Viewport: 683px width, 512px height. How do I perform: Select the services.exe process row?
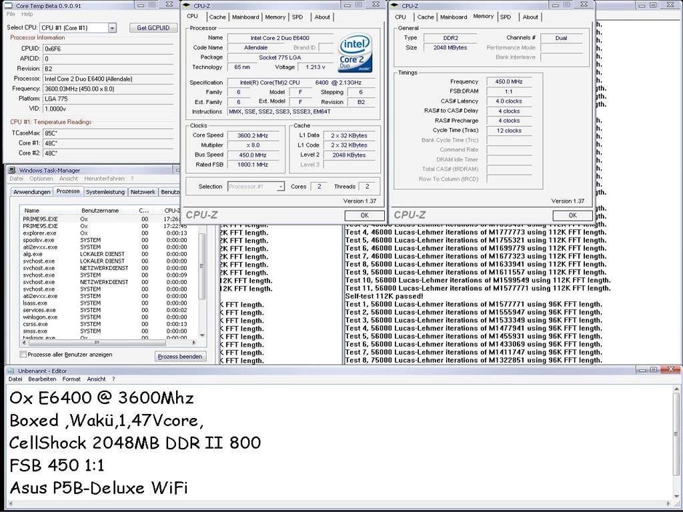tap(109, 310)
